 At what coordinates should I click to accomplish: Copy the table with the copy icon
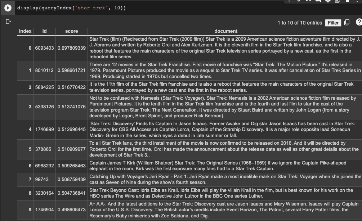click(347, 22)
